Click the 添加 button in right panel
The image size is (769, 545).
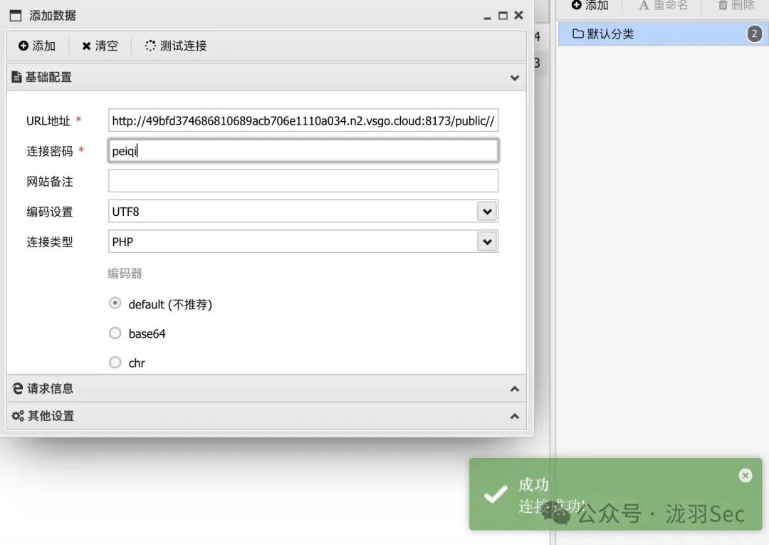click(590, 5)
